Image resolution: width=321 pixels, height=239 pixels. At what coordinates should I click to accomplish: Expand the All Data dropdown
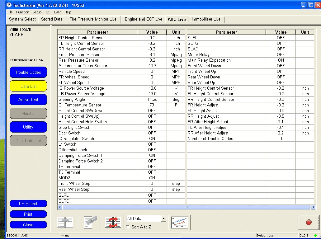point(163,218)
